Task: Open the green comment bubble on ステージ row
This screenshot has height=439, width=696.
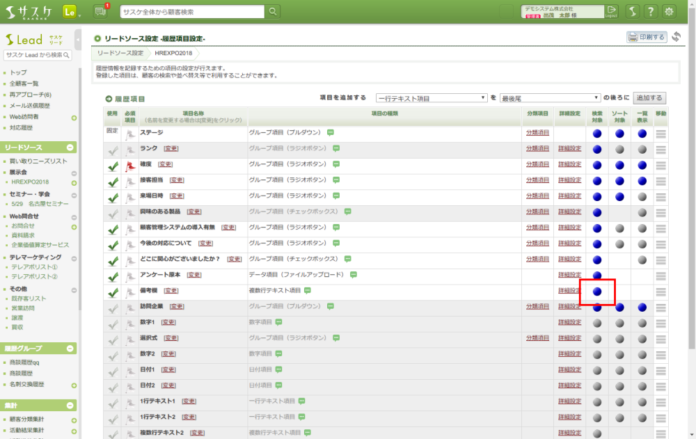Action: pos(331,132)
